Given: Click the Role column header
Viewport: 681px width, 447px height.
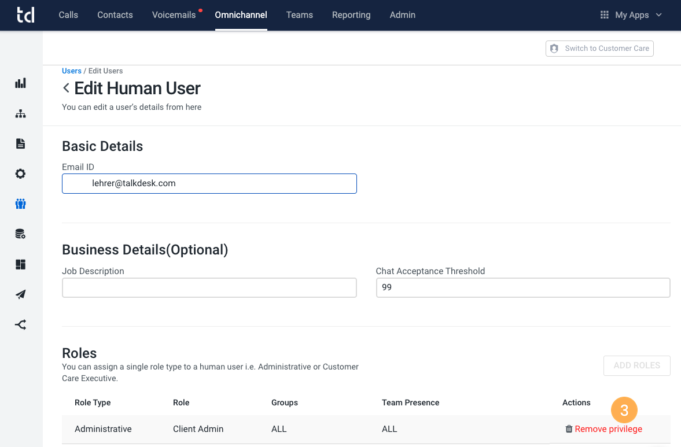Looking at the screenshot, I should (x=181, y=402).
